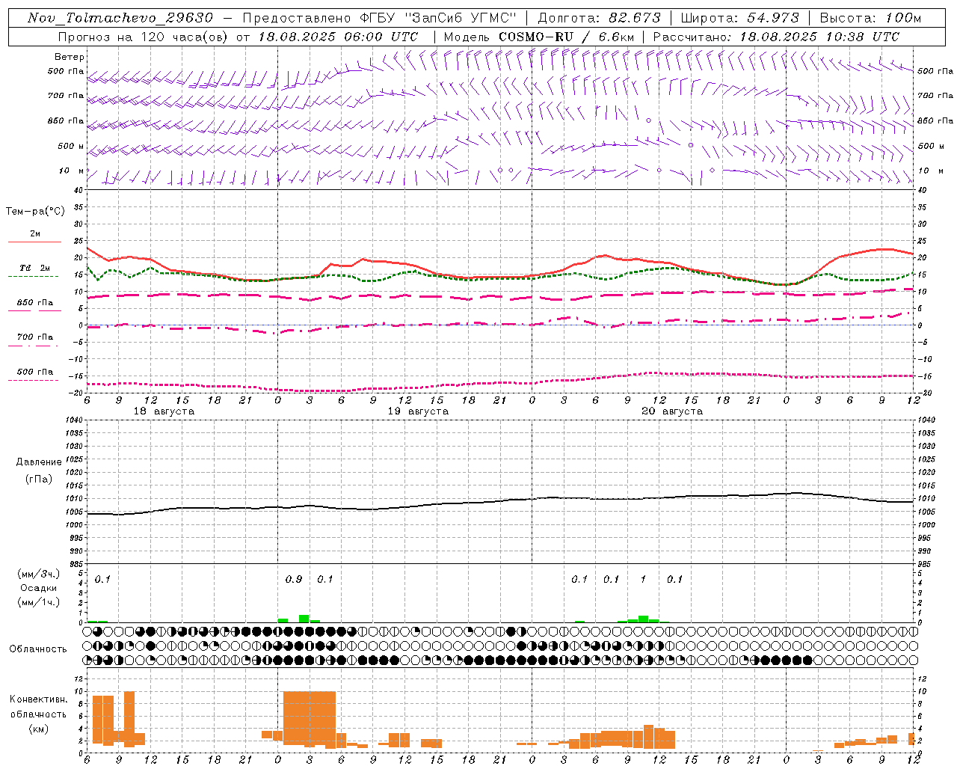
Task: Click the COSMO-RU model name label
Action: pos(530,37)
